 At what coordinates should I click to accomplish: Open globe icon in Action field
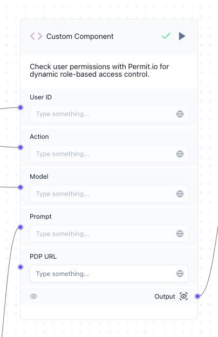click(180, 154)
